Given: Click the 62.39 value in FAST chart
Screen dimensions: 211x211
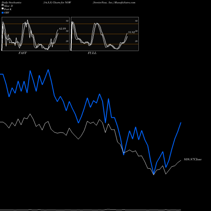Looking at the screenshot, I should pyautogui.click(x=62, y=29).
